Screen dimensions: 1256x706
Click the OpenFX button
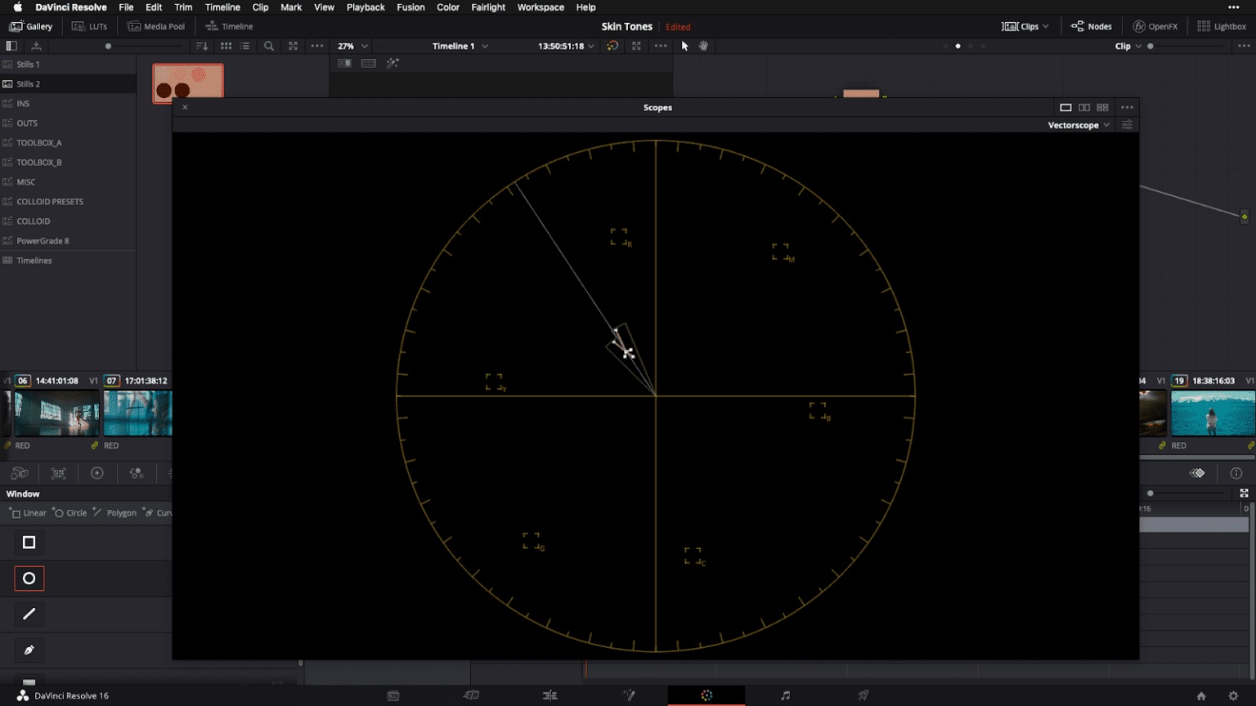click(1155, 25)
